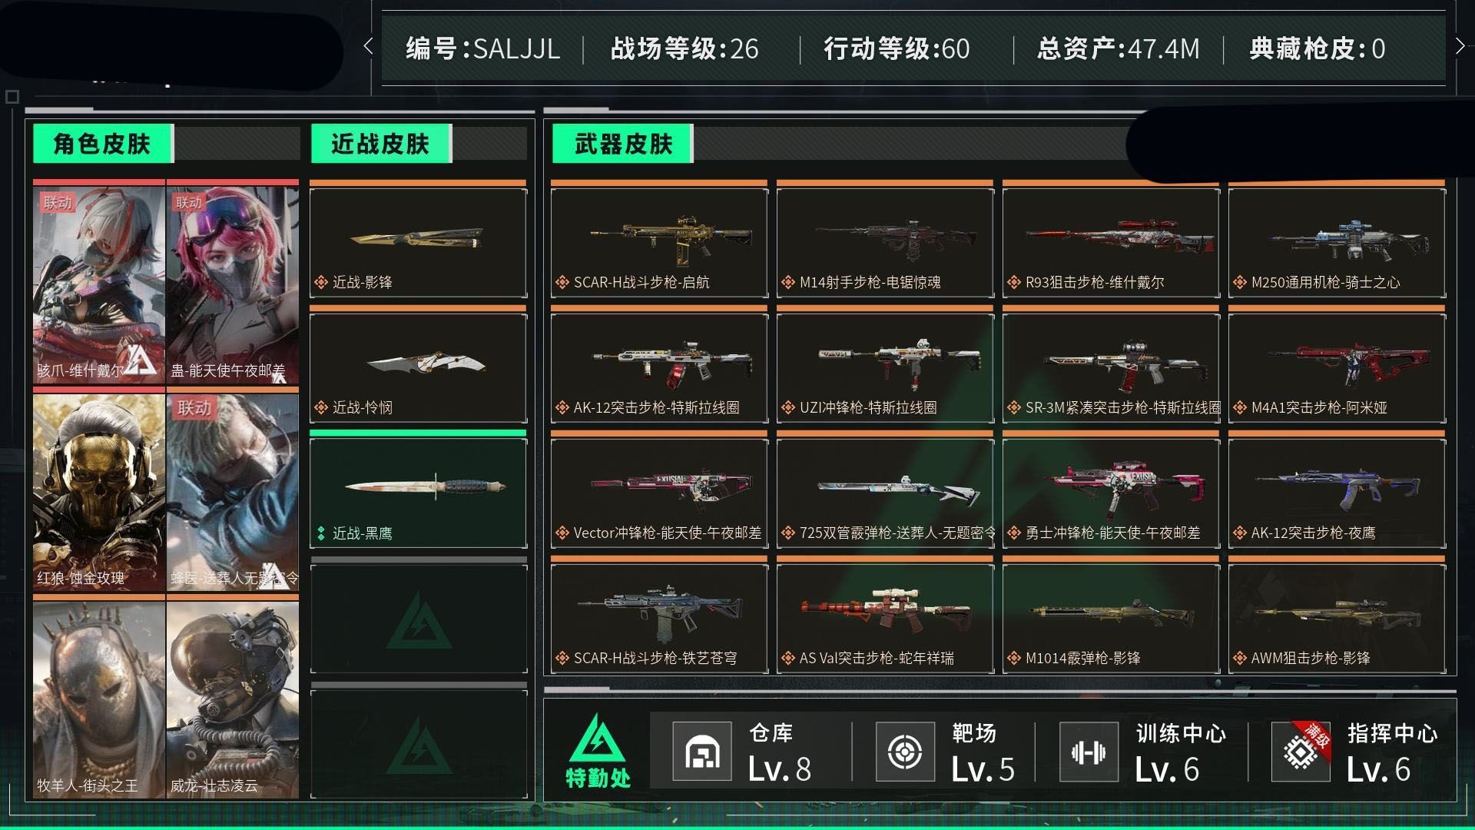1475x830 pixels.
Task: Click the green 特勤处 triangle logo
Action: click(598, 740)
